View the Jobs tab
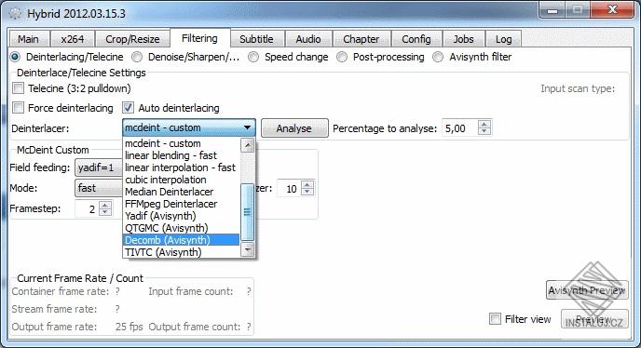 [x=464, y=39]
